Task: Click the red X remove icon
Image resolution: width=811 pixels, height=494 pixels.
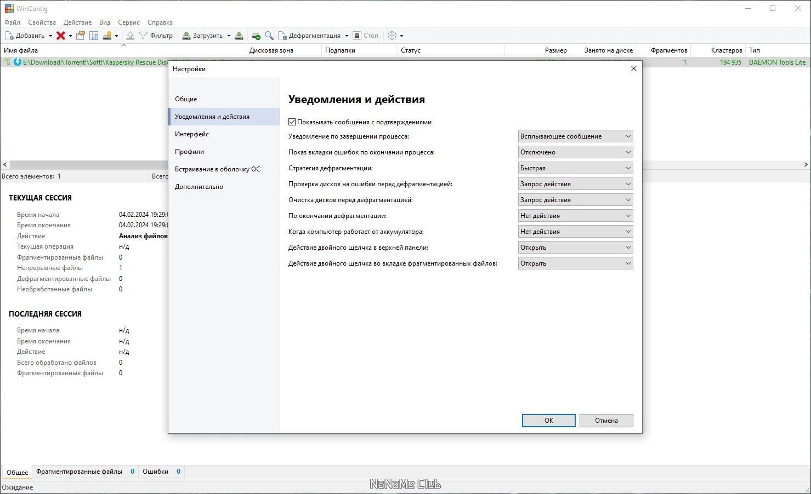Action: click(x=61, y=36)
